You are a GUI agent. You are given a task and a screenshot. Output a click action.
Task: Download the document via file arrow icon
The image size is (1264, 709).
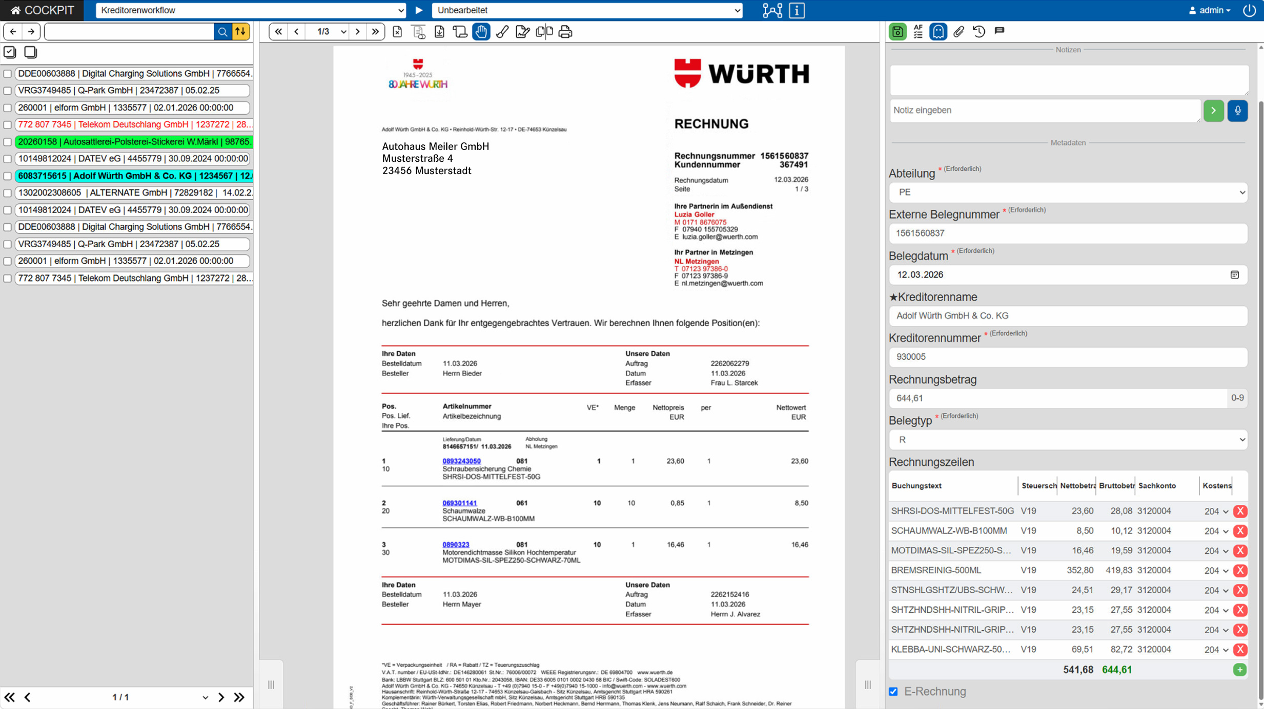pos(439,32)
